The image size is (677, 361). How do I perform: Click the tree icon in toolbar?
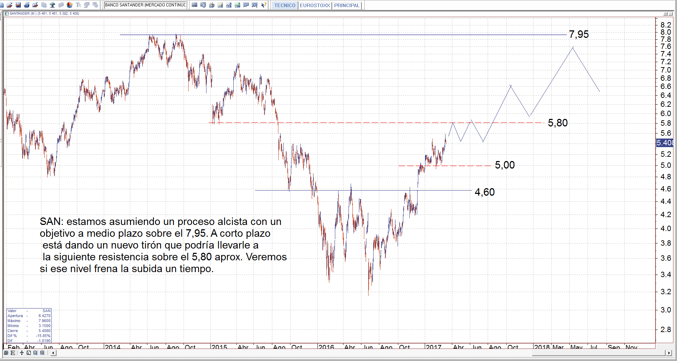(52, 5)
